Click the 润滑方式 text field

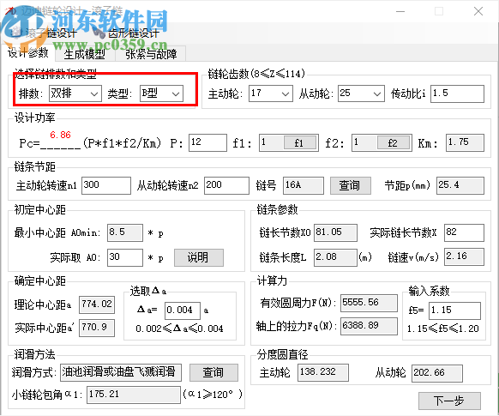(121, 373)
